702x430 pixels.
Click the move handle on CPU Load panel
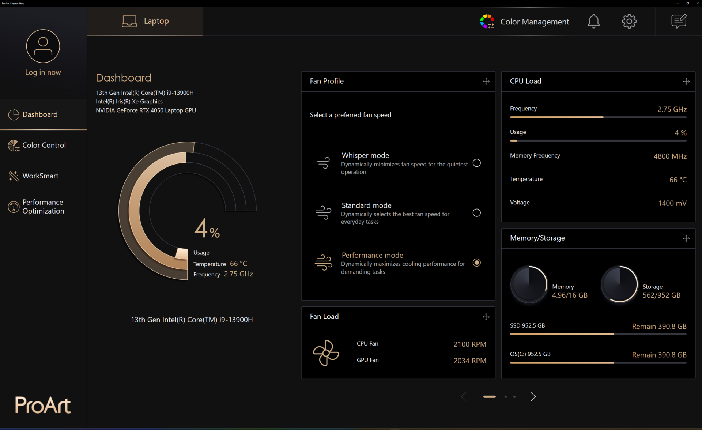(686, 81)
